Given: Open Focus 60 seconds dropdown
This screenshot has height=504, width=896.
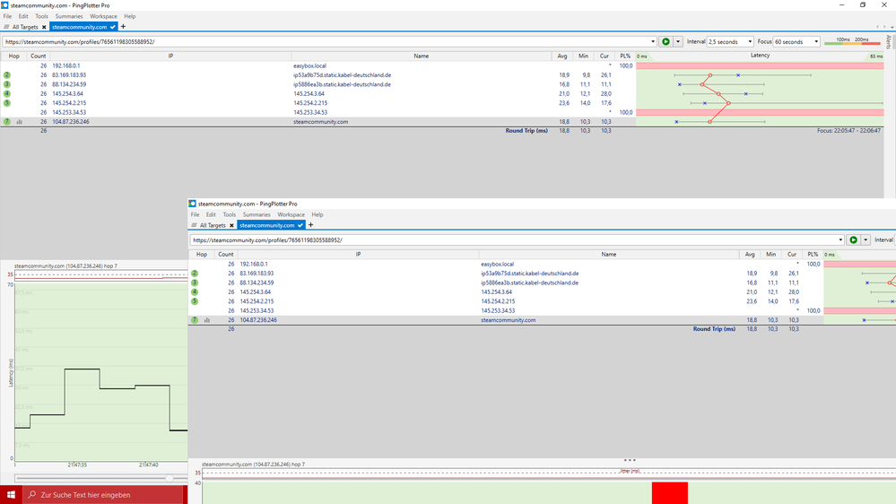Looking at the screenshot, I should click(796, 42).
